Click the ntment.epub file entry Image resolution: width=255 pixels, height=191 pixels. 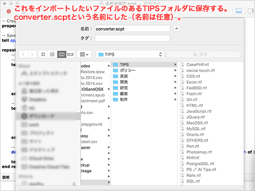[93, 95]
